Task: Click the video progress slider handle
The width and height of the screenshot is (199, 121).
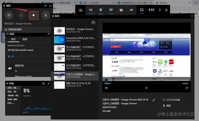Action: click(x=106, y=80)
